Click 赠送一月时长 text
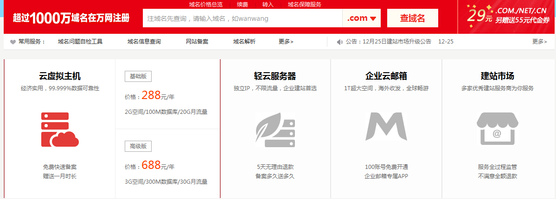This screenshot has width=556, height=199. pyautogui.click(x=60, y=176)
